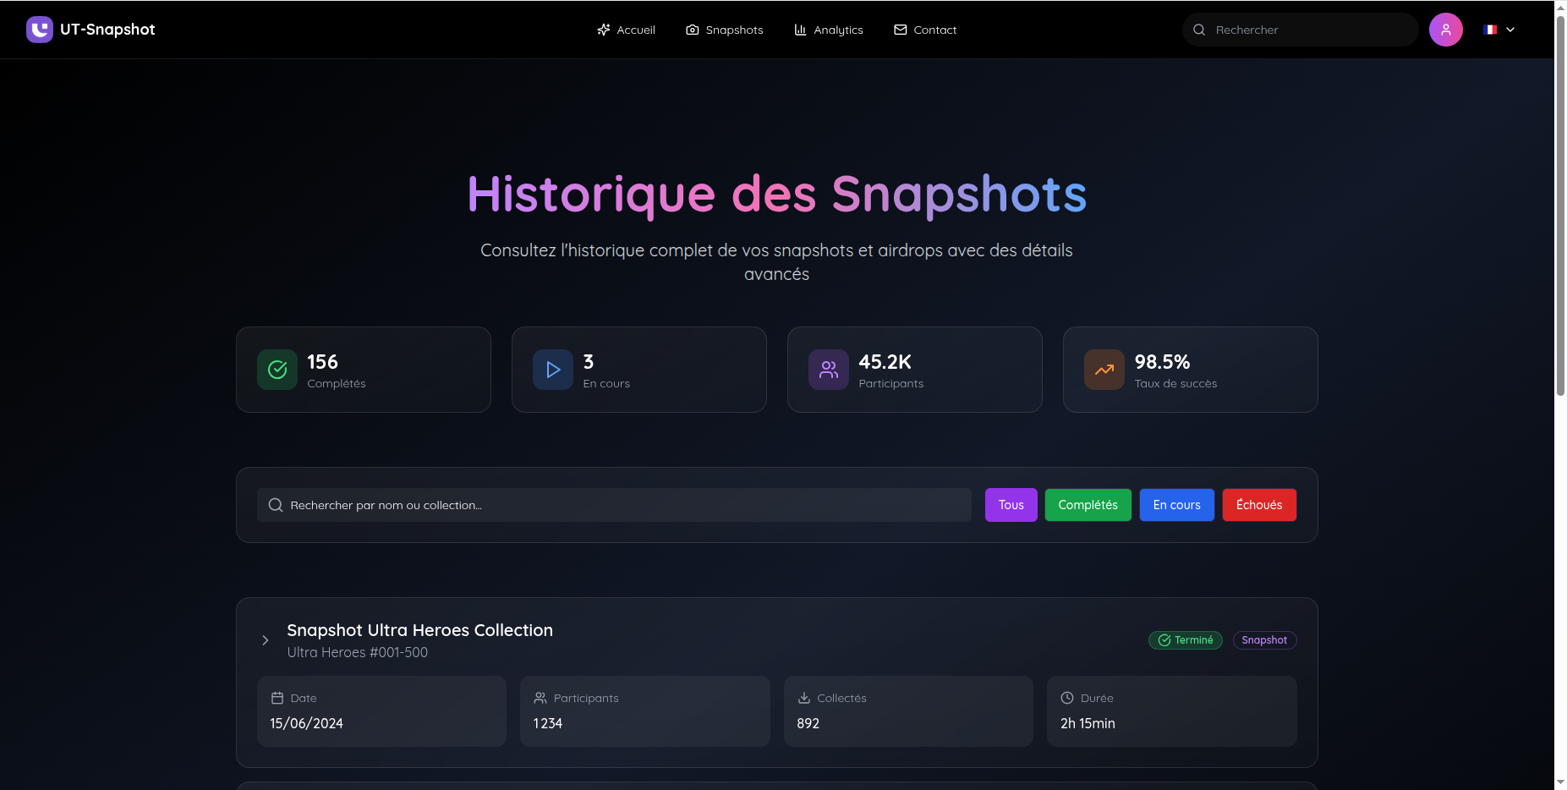This screenshot has height=790, width=1567.
Task: Click the Contact link
Action: 925,30
